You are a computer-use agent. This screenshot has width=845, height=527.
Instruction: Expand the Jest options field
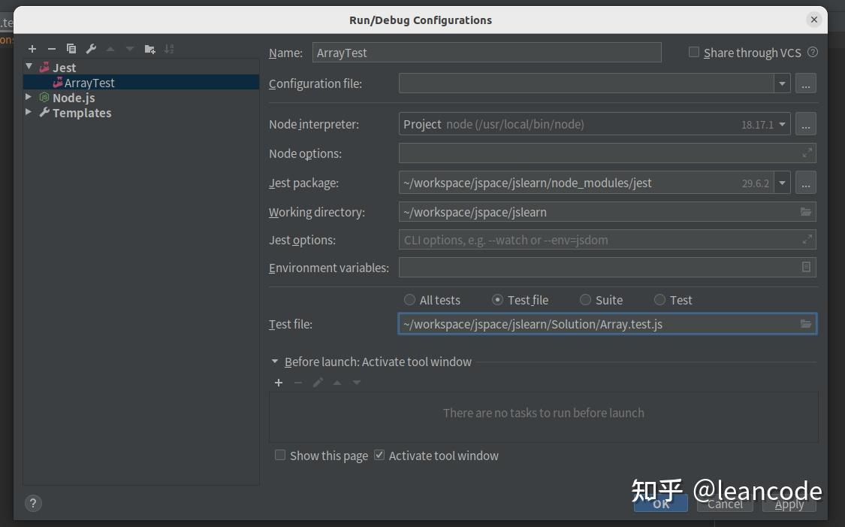[807, 240]
